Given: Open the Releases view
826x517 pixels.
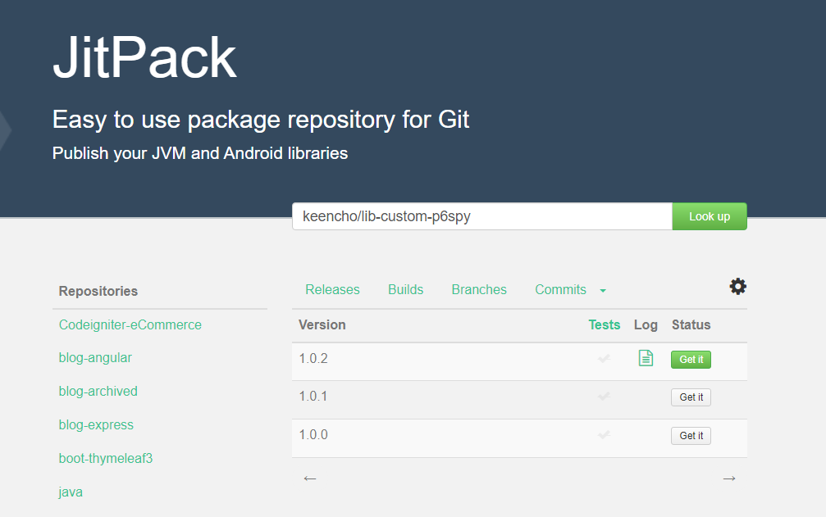Looking at the screenshot, I should 332,289.
